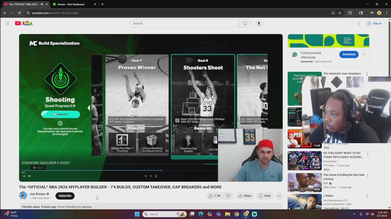Open more actions menu next to Save
391x219 pixels.
point(279,196)
